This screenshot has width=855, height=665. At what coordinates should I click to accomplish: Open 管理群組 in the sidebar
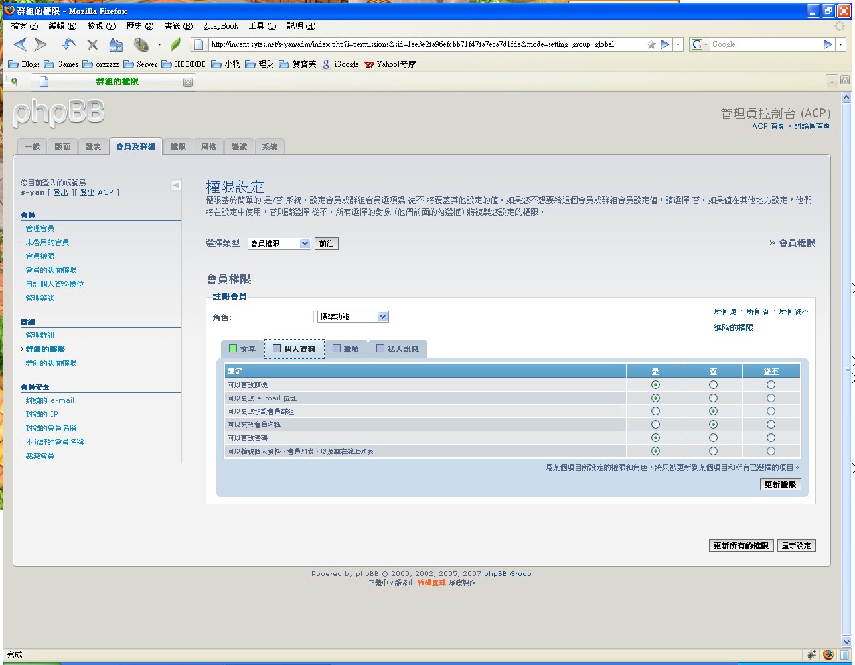(40, 335)
